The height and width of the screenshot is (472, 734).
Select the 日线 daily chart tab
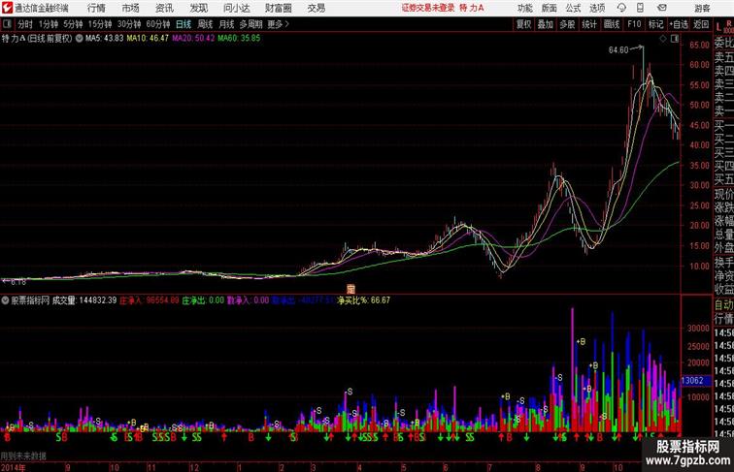183,24
